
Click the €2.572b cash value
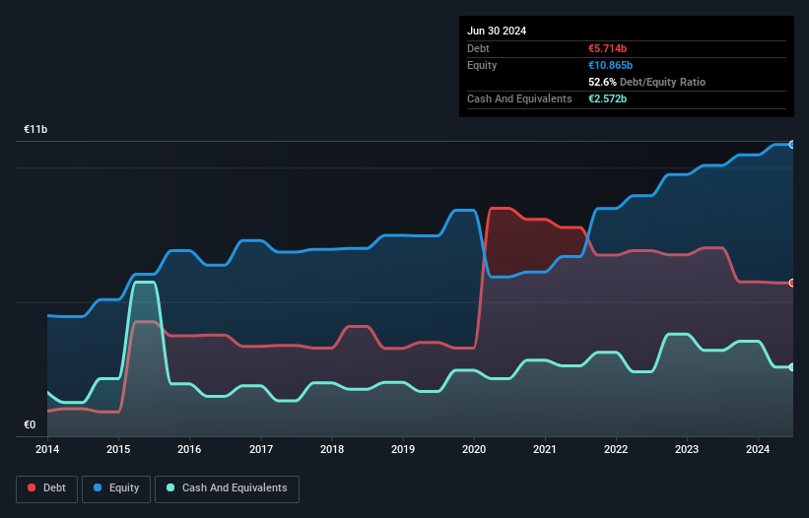point(607,98)
